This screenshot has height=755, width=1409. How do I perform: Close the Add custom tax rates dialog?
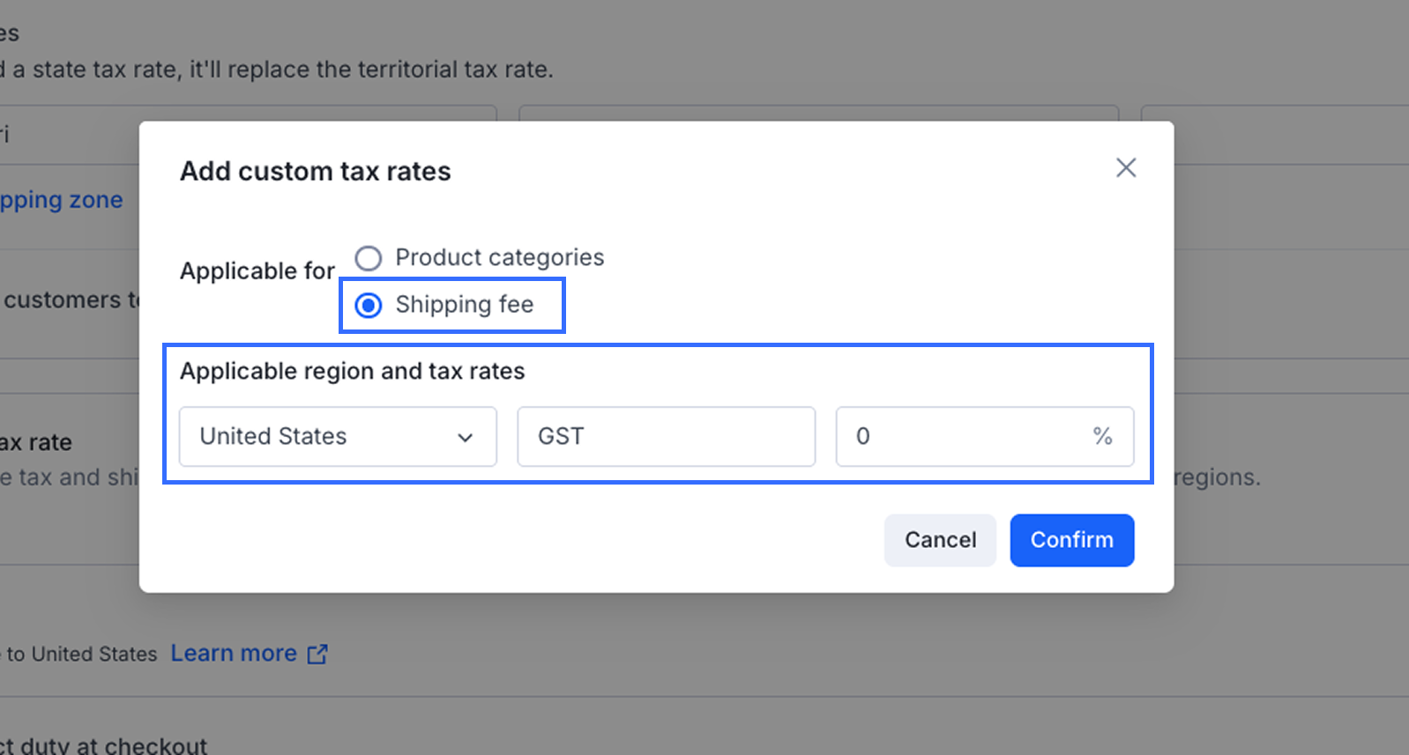pyautogui.click(x=1126, y=168)
